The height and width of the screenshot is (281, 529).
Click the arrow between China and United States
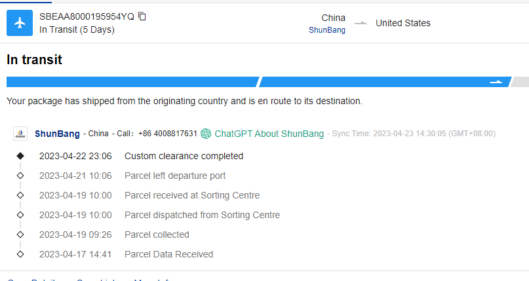(361, 24)
